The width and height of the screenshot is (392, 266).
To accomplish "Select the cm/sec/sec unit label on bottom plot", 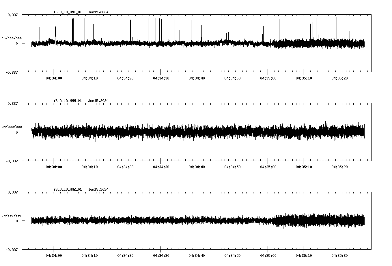I will (x=12, y=214).
